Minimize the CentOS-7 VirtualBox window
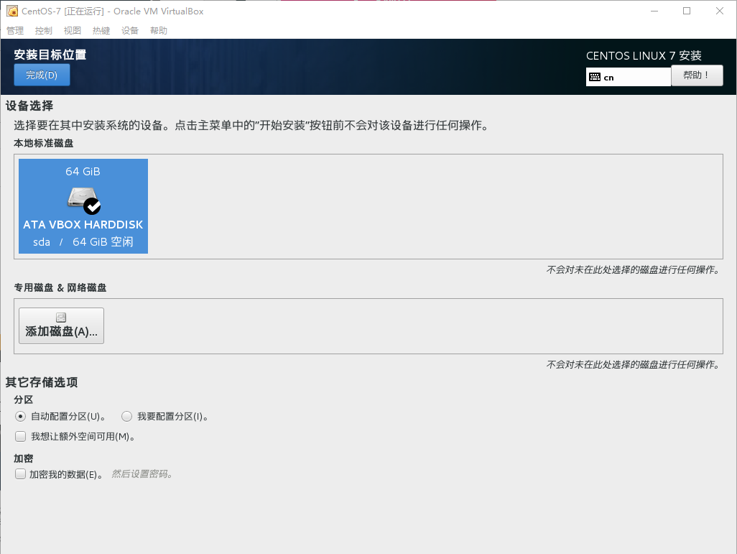The width and height of the screenshot is (737, 554). [654, 11]
